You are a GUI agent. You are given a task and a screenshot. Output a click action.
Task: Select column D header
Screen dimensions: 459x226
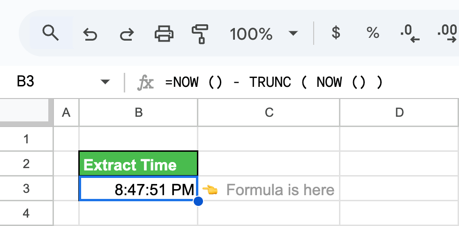pos(399,113)
